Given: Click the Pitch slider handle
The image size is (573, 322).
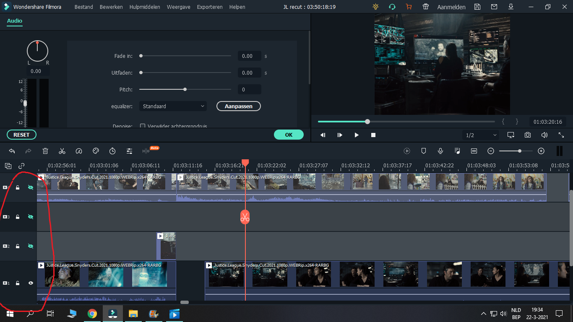Looking at the screenshot, I should click(185, 89).
